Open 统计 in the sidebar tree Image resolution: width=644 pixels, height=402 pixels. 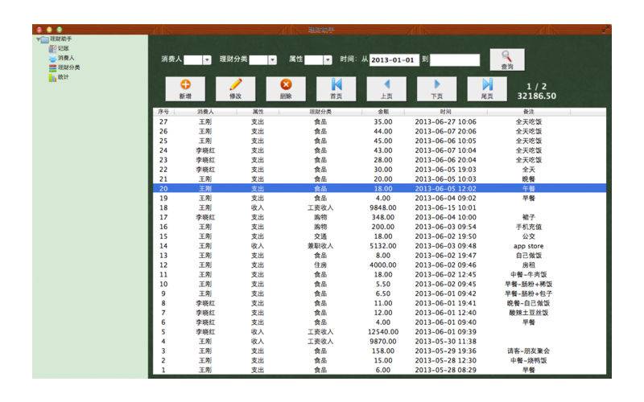(x=63, y=77)
